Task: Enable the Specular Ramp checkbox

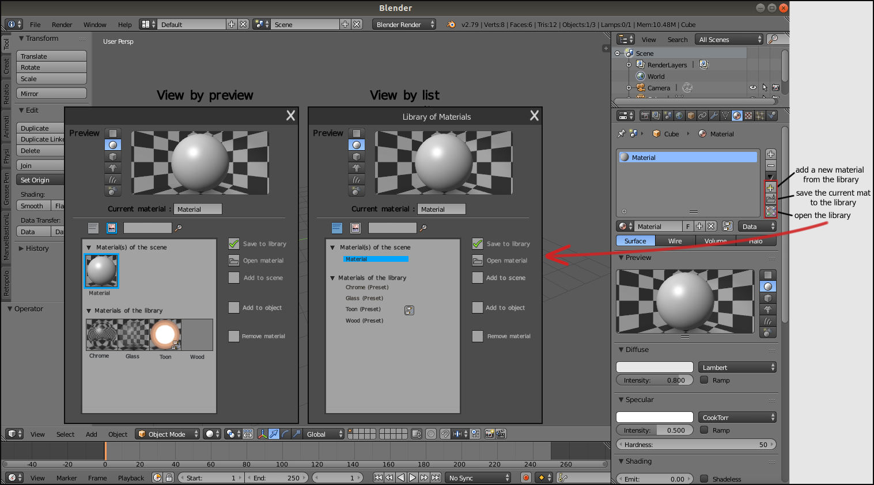Action: (x=704, y=430)
